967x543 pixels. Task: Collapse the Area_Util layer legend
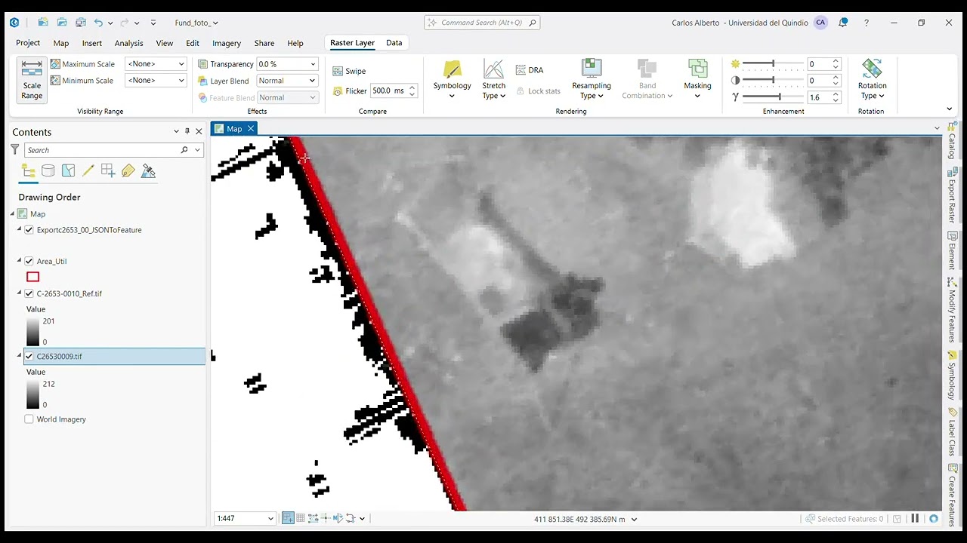(19, 261)
